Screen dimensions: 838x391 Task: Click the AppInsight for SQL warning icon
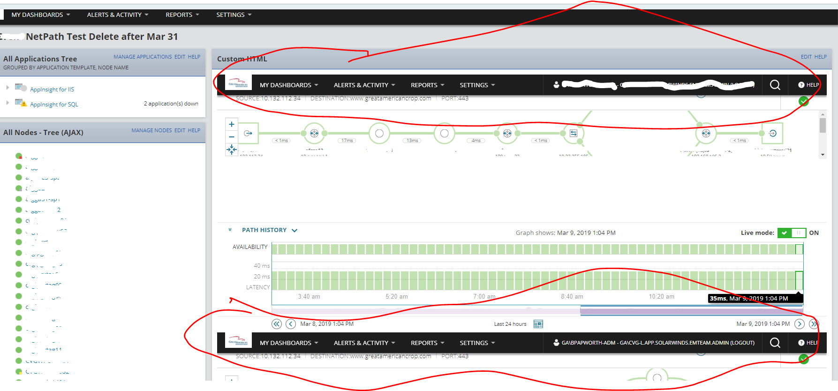(x=21, y=103)
